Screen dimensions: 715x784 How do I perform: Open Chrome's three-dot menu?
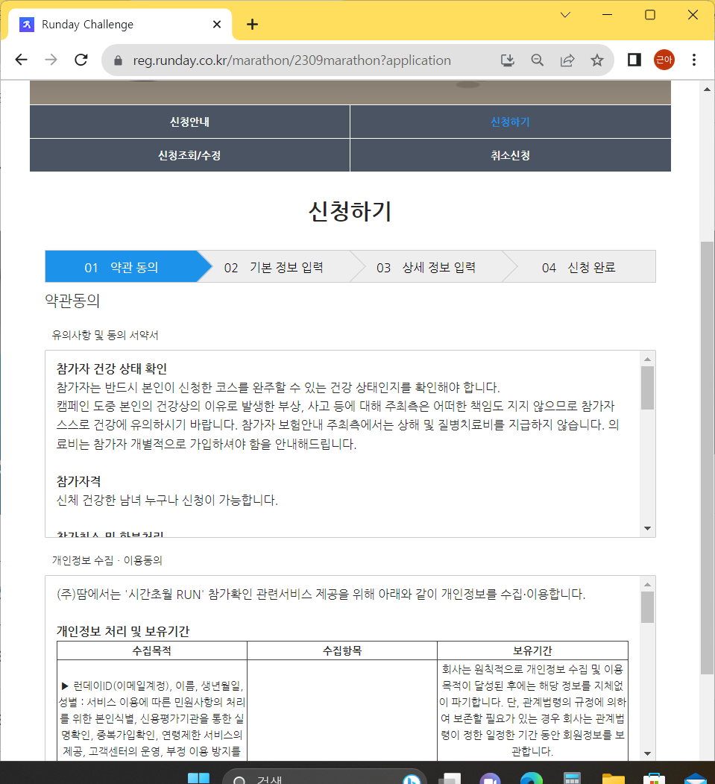[x=694, y=60]
